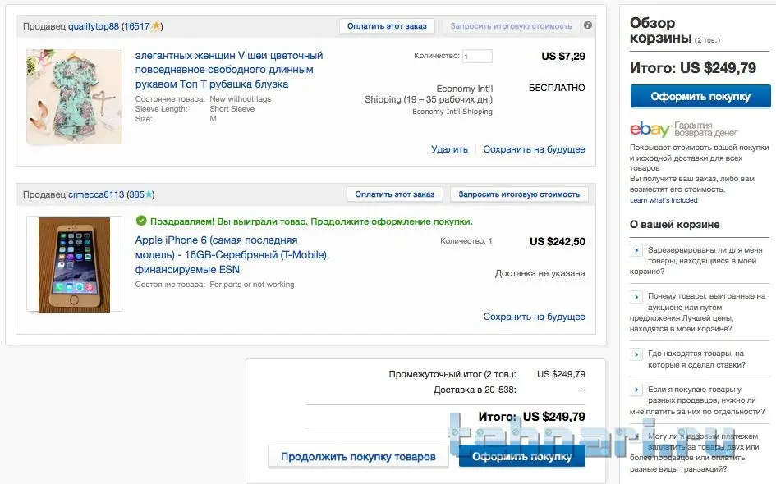Open the Learn what's included link
Screen dimensions: 776x484
(x=664, y=200)
